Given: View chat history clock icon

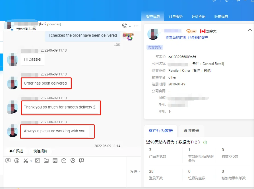Looking at the screenshot, I should click(x=73, y=161).
